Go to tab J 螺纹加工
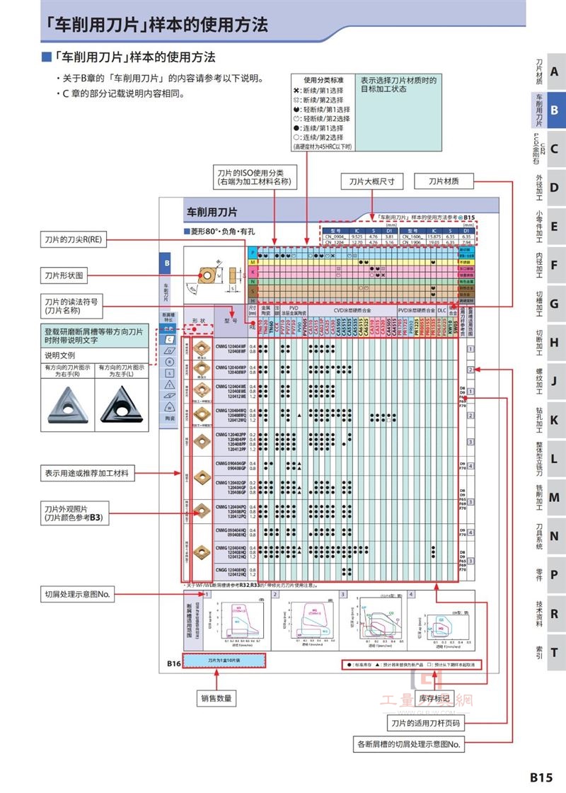The height and width of the screenshot is (793, 566). 550,382
